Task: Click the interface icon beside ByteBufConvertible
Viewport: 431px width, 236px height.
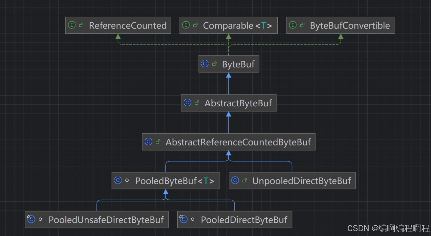Action: point(293,25)
